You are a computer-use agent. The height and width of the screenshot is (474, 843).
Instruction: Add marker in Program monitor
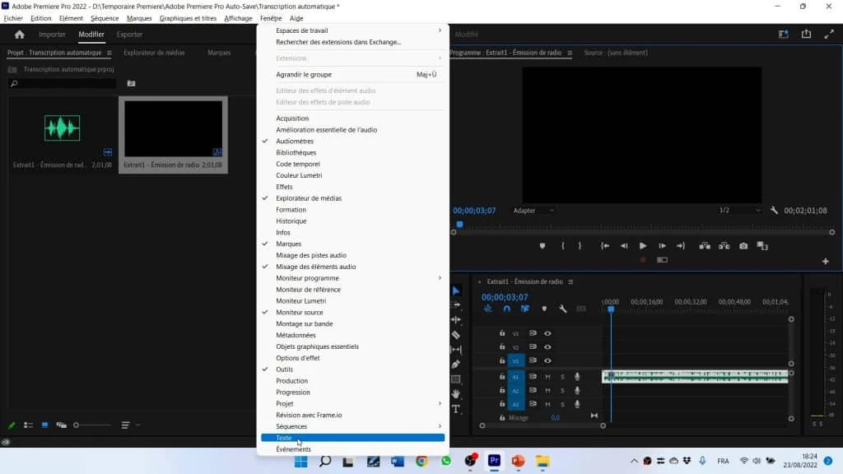point(542,246)
